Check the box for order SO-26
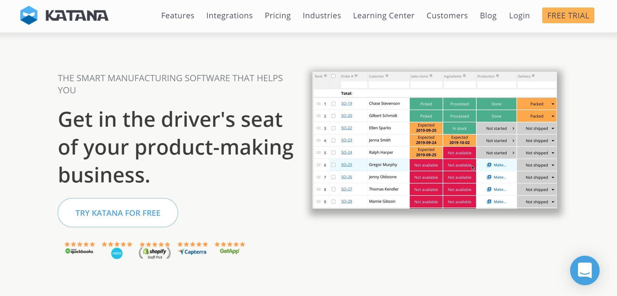 click(x=333, y=177)
